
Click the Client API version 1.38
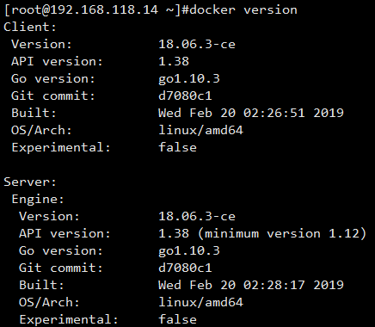tap(174, 61)
